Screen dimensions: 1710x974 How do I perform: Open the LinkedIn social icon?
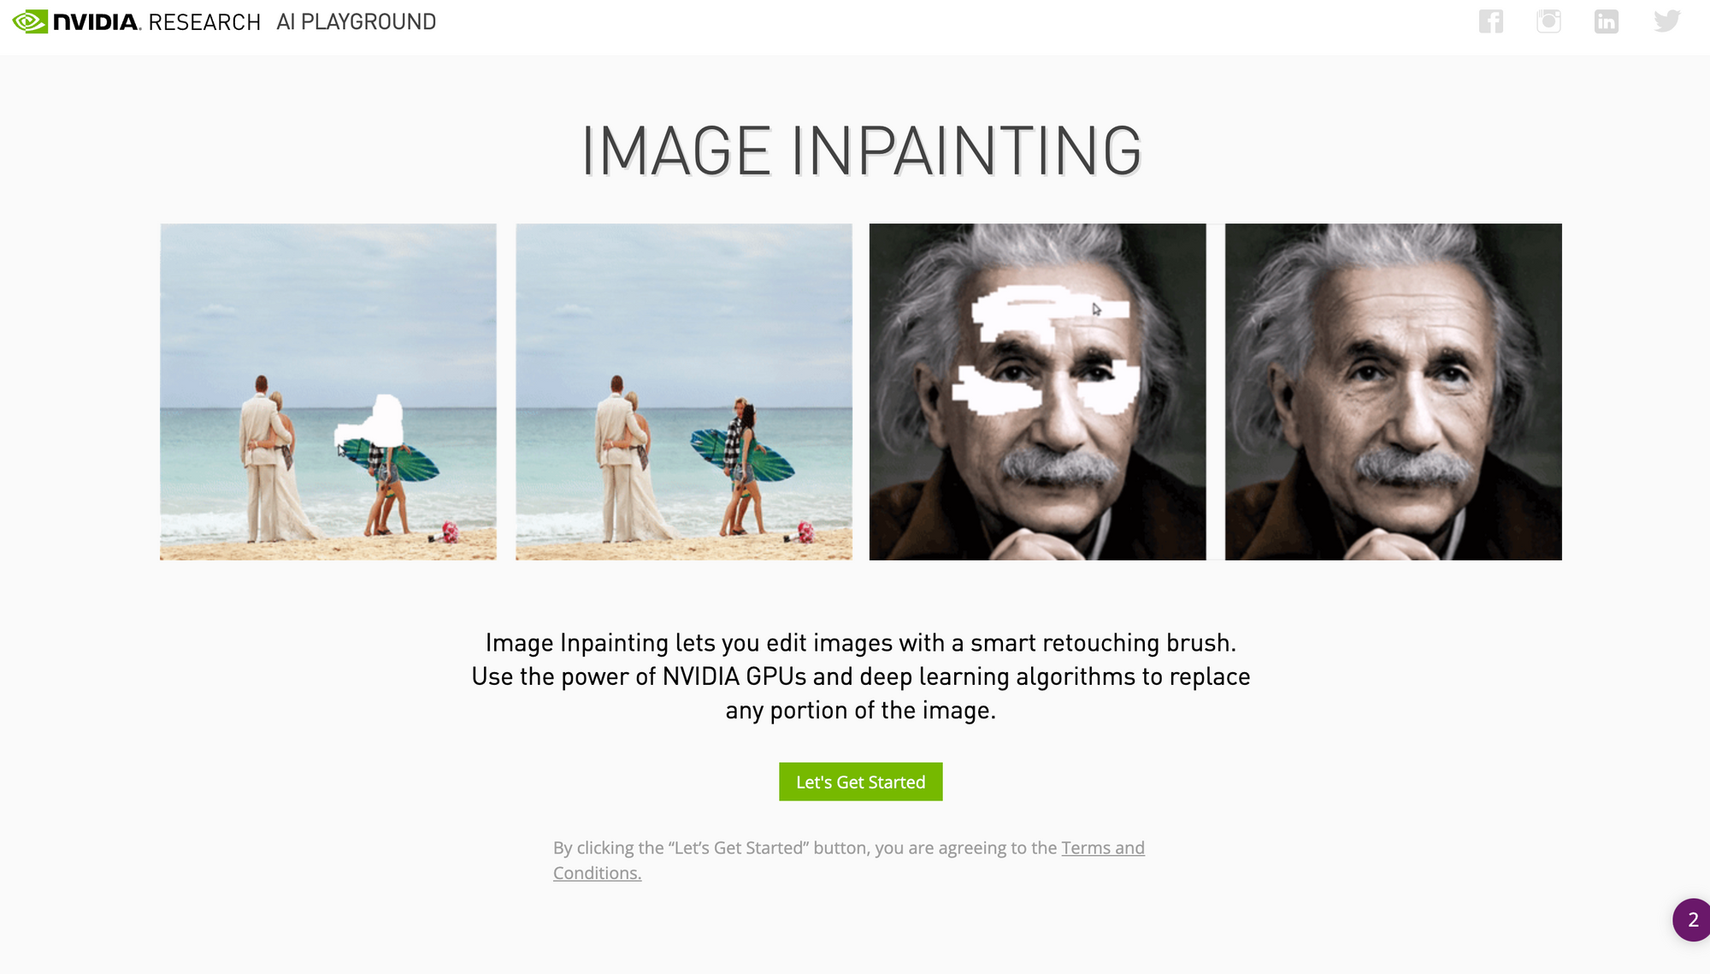[1607, 21]
